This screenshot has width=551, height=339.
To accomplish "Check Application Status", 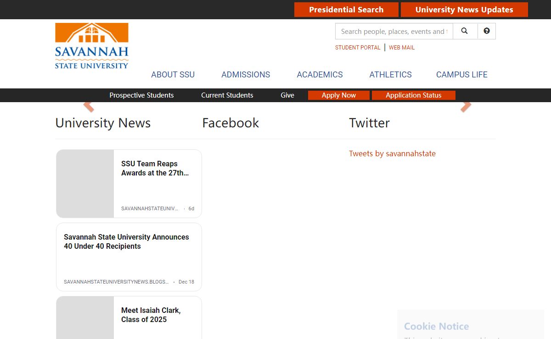I will (414, 95).
